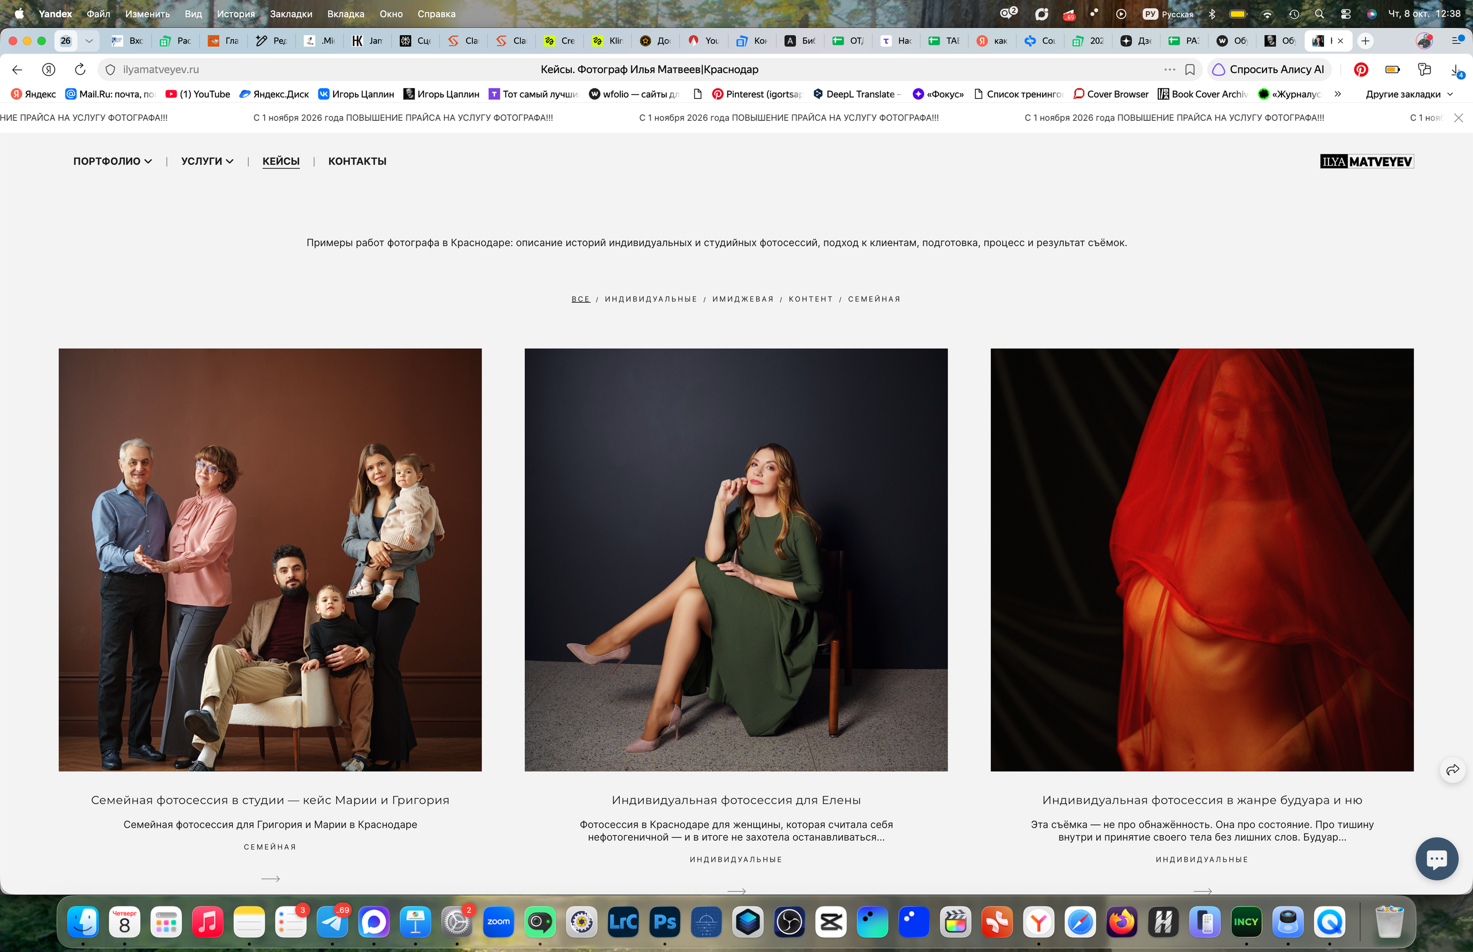Screen dimensions: 1473x952
Task: Open the woman in green dress photo
Action: pyautogui.click(x=736, y=560)
